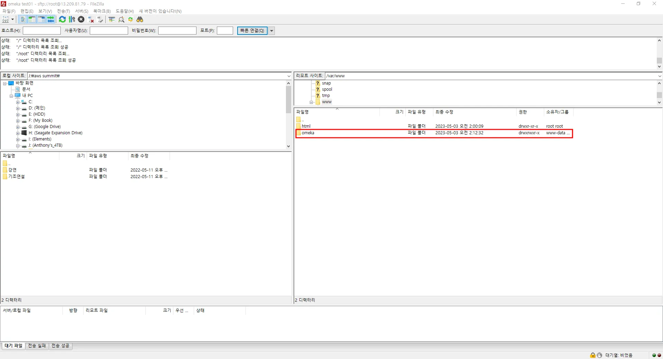This screenshot has height=359, width=663.
Task: Select the remote tmp folder in tree
Action: (x=326, y=96)
